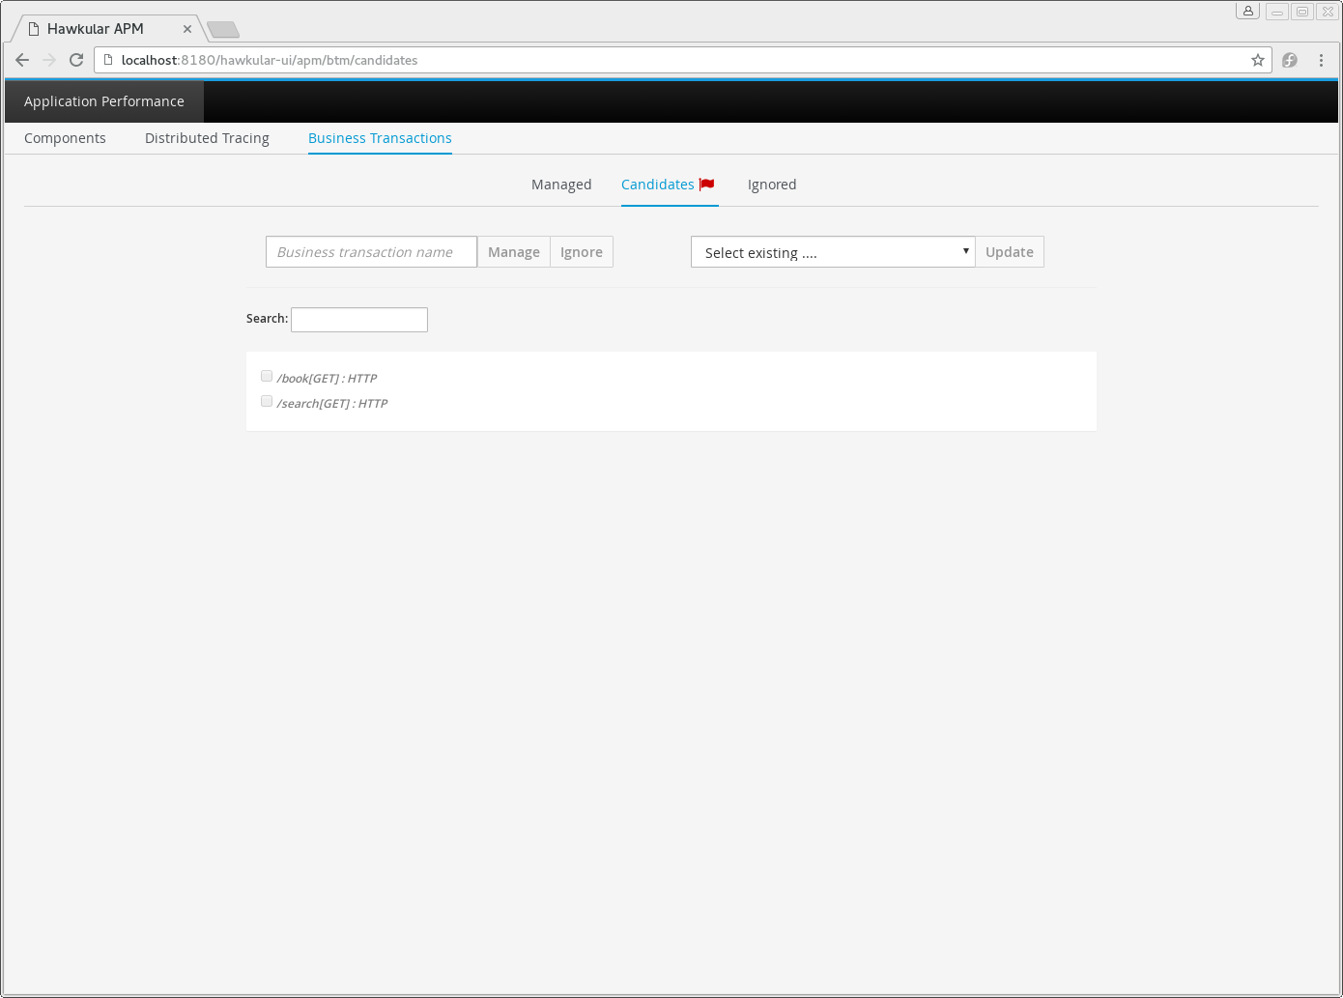
Task: Click the red flag next to Candidates
Action: (707, 185)
